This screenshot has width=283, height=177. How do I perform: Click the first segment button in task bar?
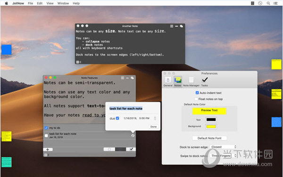click(109, 149)
